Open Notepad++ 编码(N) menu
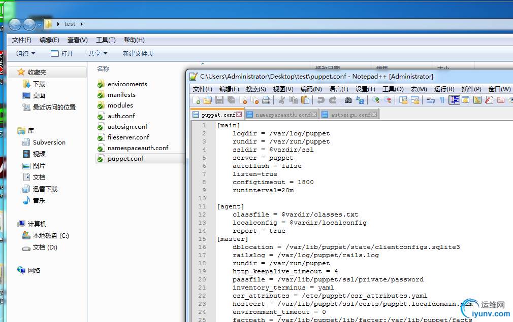Viewport: 513px width, 322px height. pyautogui.click(x=311, y=89)
